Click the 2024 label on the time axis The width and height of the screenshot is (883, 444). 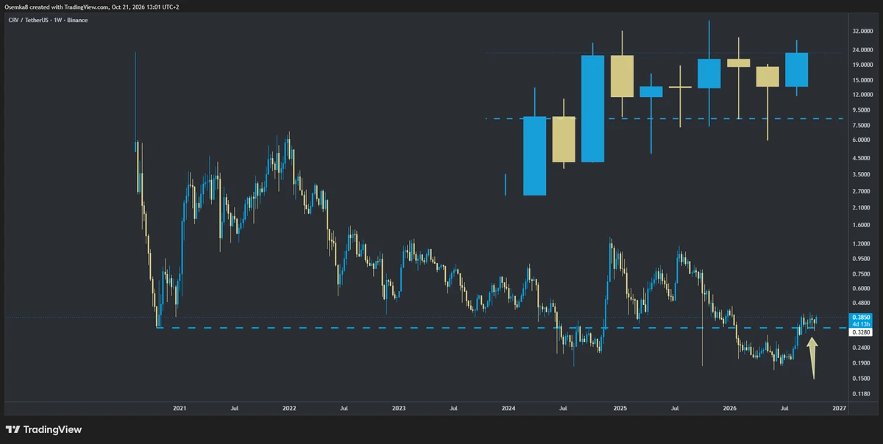509,407
